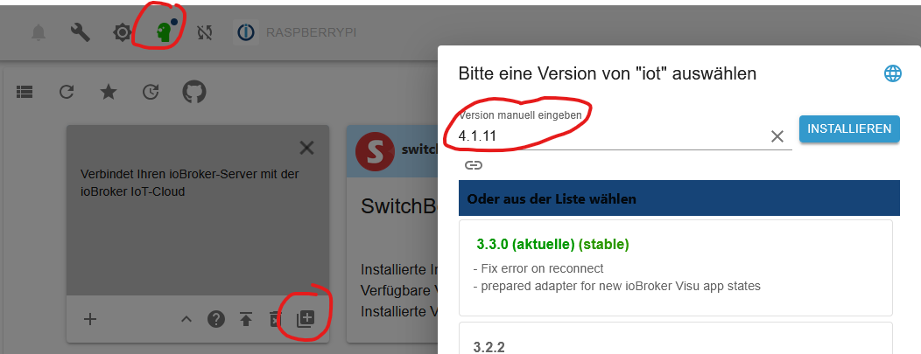The height and width of the screenshot is (354, 921).
Task: Install from GitHub custom URL icon
Action: [194, 92]
